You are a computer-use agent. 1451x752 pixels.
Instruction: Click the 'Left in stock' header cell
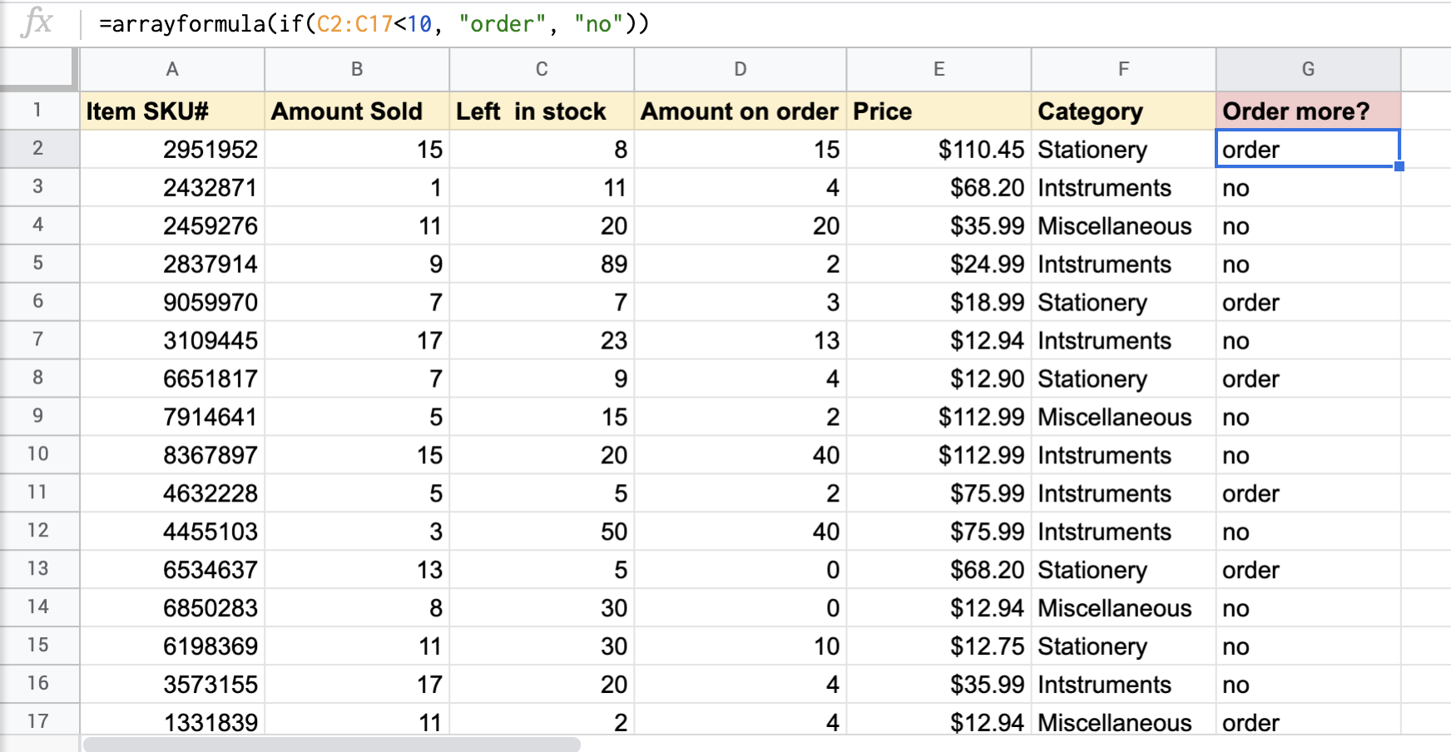542,111
